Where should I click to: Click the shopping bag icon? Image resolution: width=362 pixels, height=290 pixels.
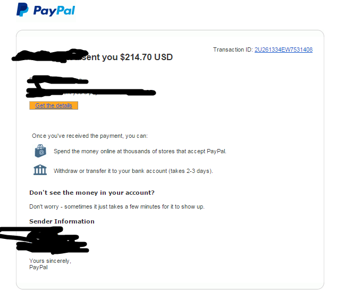pos(40,151)
